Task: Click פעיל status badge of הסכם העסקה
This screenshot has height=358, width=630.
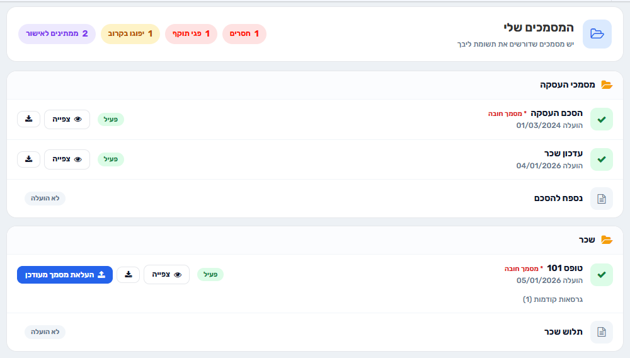Action: click(x=111, y=119)
